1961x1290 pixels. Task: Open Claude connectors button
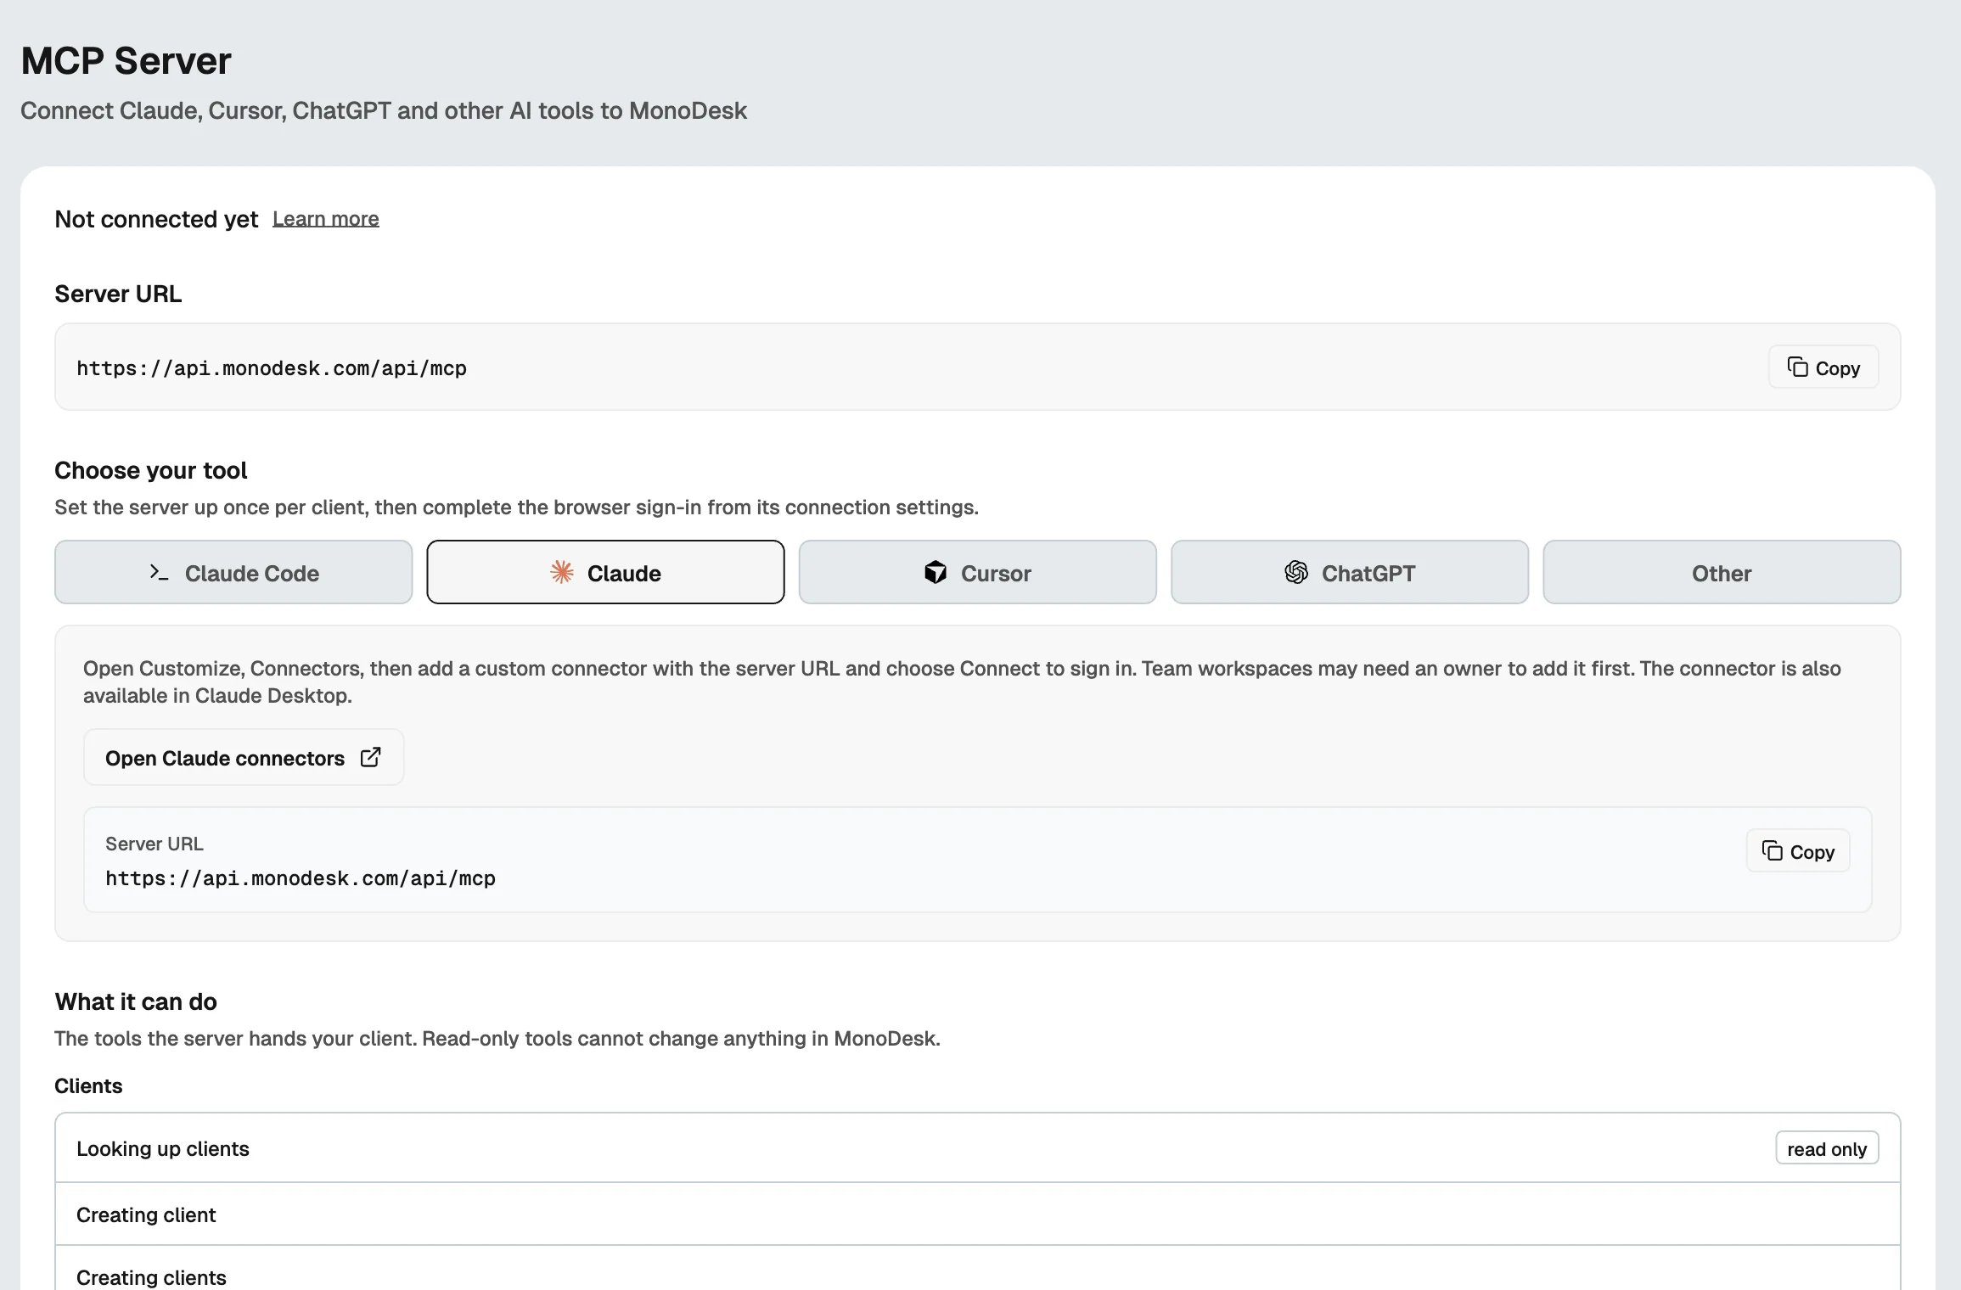[x=244, y=757]
